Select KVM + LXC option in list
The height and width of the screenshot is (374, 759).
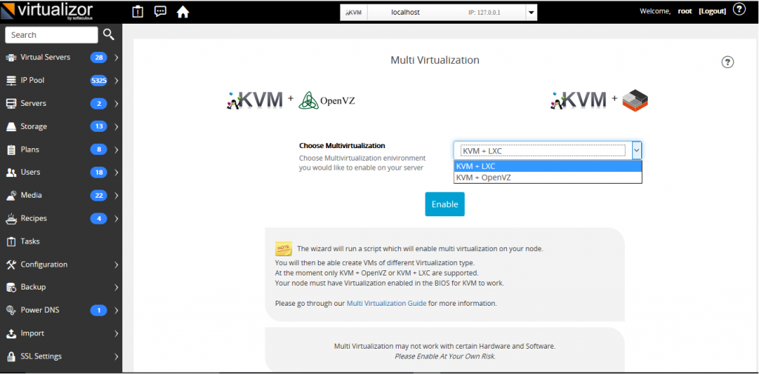click(x=548, y=167)
